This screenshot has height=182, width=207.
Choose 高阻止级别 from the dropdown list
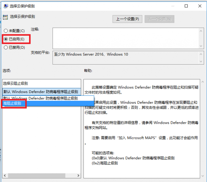[x=48, y=103]
